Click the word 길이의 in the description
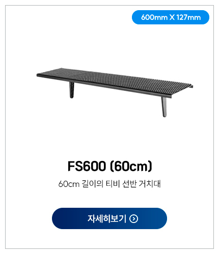The height and width of the screenshot is (254, 219). pos(93,184)
